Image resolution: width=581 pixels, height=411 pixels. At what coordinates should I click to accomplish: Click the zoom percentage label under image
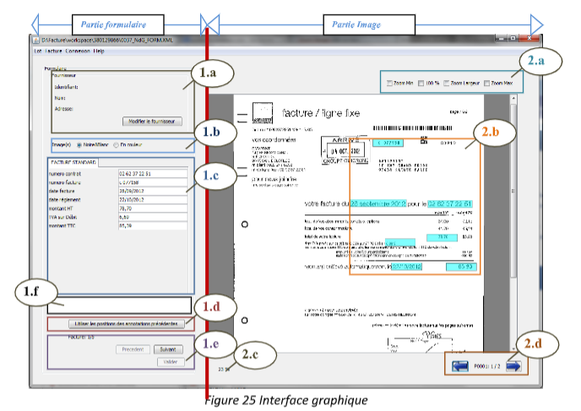(x=224, y=369)
